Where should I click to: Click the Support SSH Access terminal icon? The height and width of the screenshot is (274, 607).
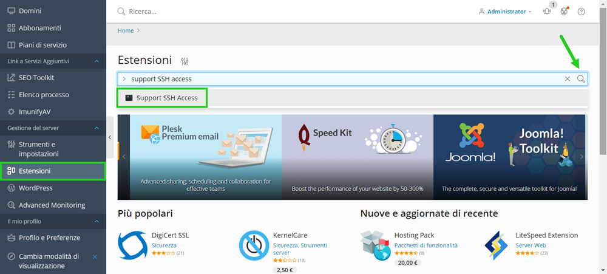pyautogui.click(x=129, y=98)
